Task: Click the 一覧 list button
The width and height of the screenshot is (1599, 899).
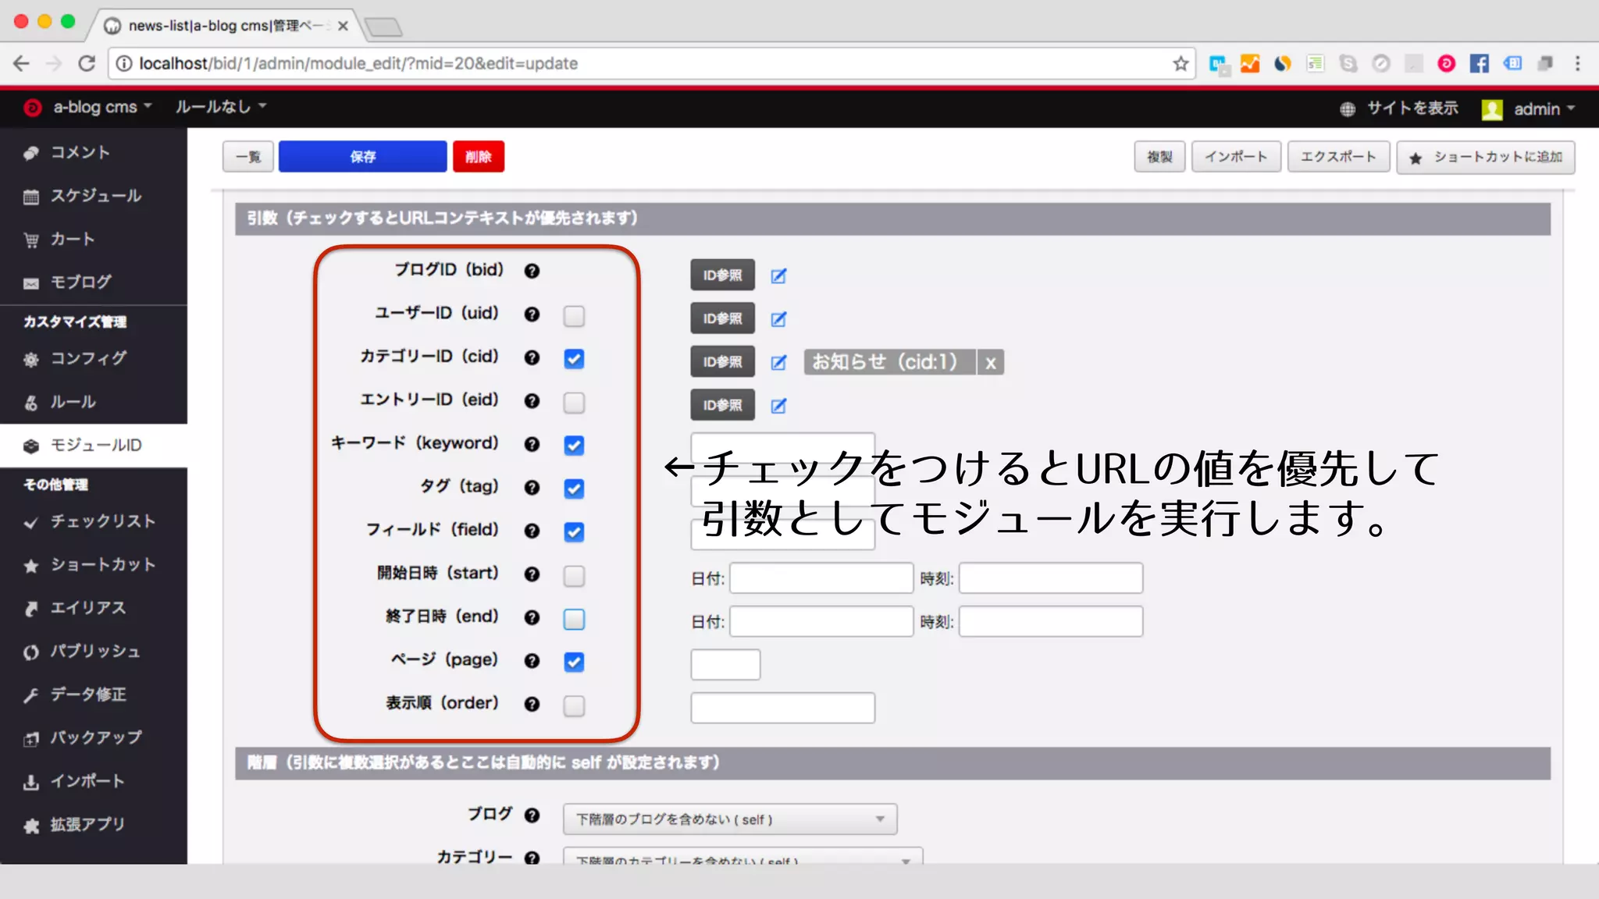Action: [248, 157]
